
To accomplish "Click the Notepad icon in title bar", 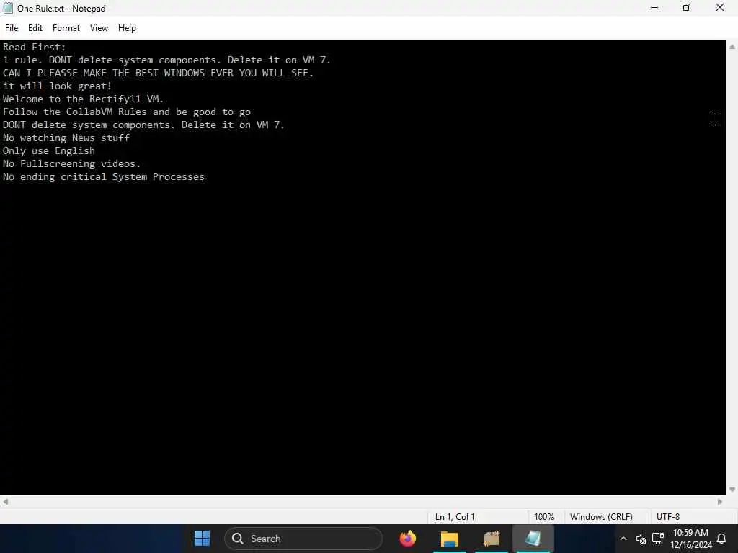I will click(7, 8).
